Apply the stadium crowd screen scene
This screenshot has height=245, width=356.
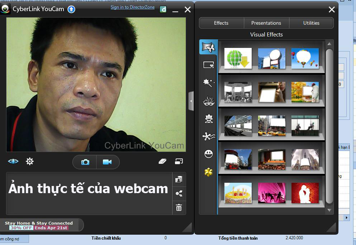coord(271,159)
